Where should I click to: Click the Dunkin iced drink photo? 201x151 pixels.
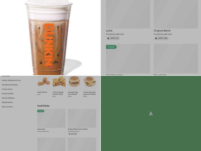tap(50, 37)
